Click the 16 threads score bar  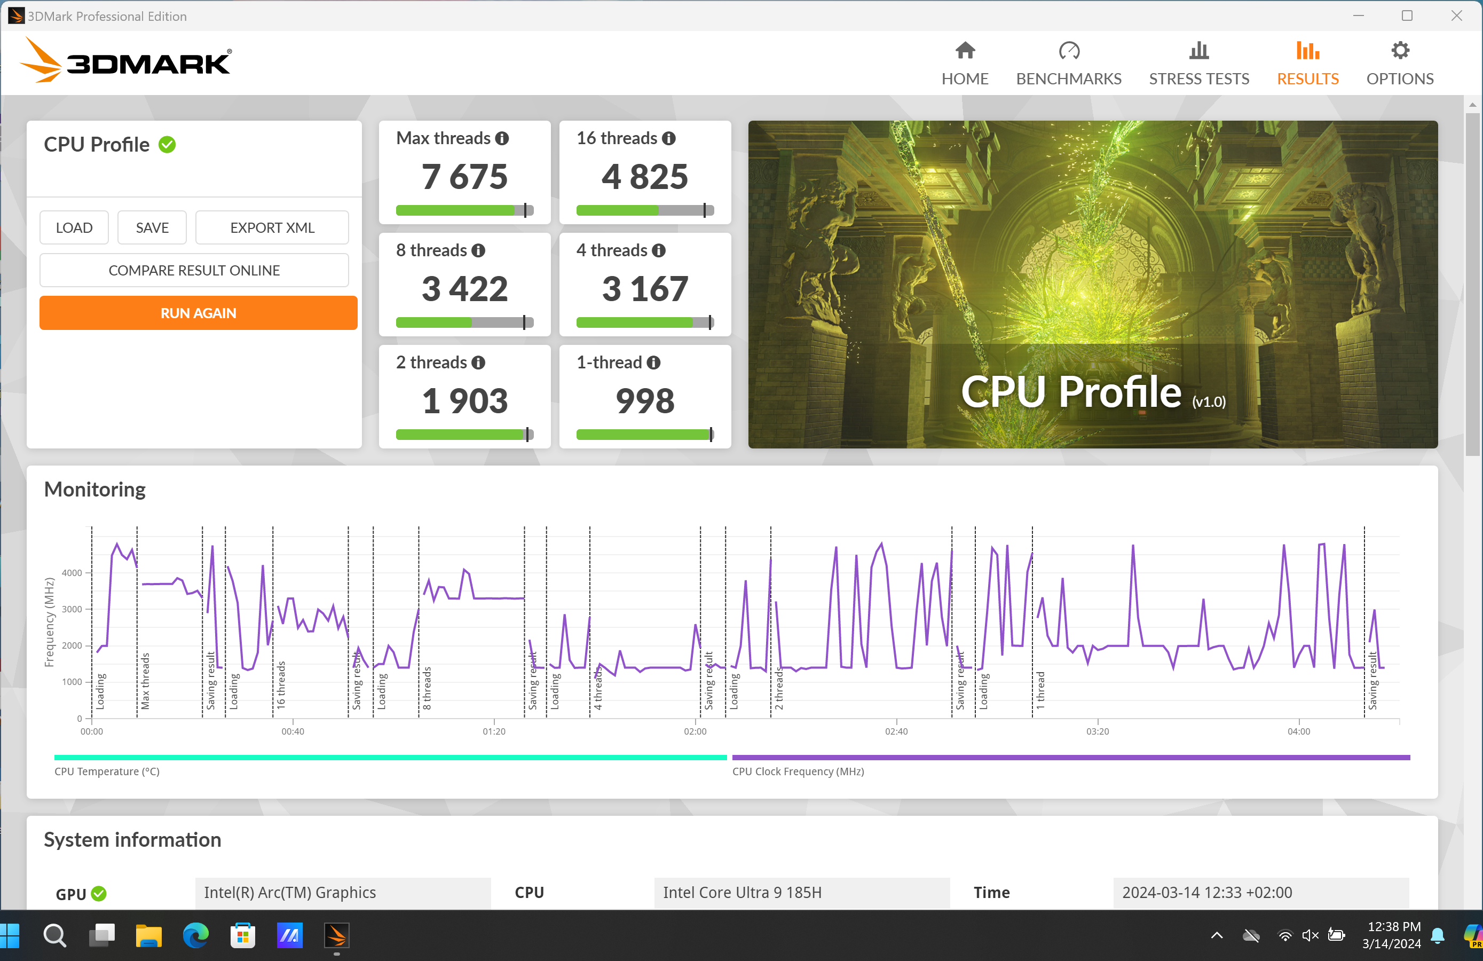[645, 211]
